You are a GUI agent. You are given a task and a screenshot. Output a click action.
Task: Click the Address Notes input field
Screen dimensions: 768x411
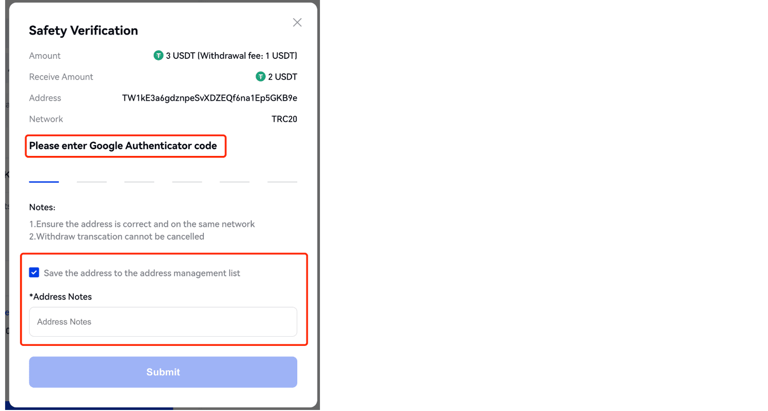pos(163,321)
